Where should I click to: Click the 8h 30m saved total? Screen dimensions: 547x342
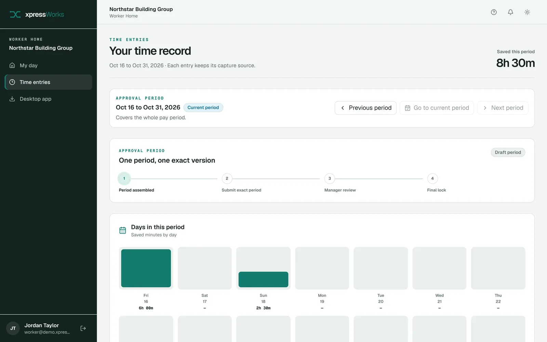(516, 63)
